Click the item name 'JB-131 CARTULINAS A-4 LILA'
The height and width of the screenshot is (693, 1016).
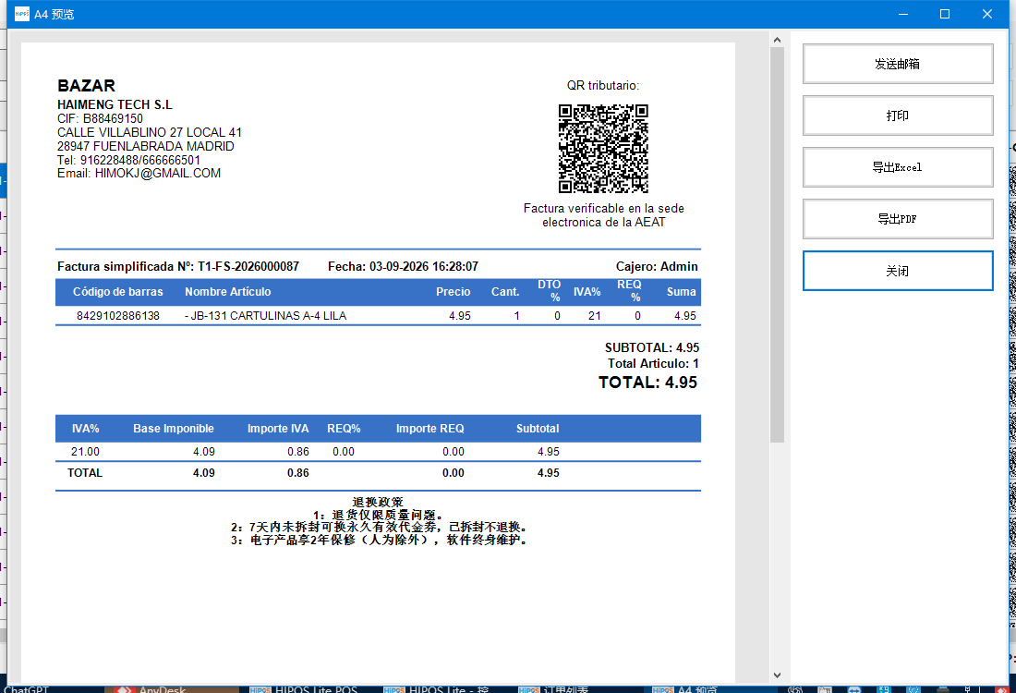tap(268, 316)
